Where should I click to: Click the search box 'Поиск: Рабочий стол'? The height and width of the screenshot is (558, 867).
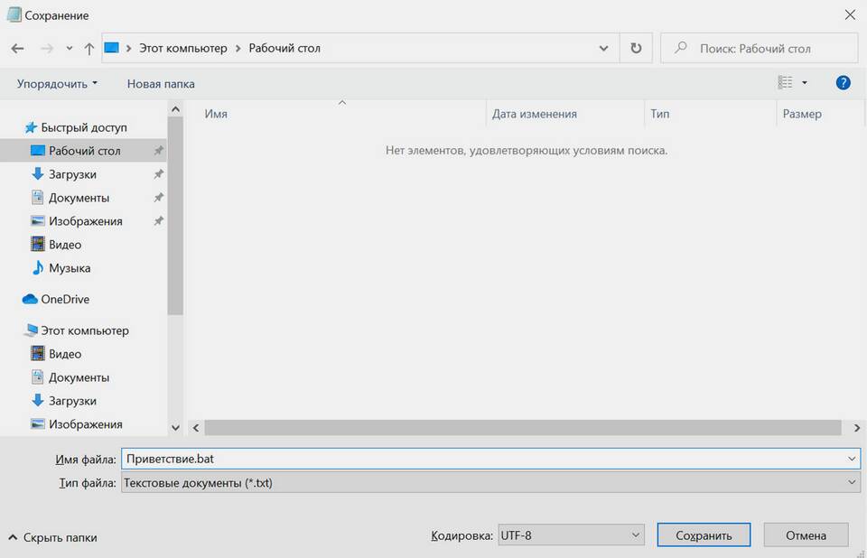760,48
